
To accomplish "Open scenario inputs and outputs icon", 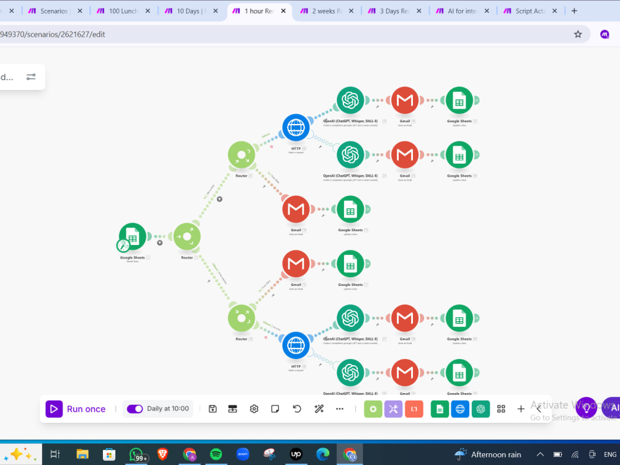I will click(x=233, y=409).
